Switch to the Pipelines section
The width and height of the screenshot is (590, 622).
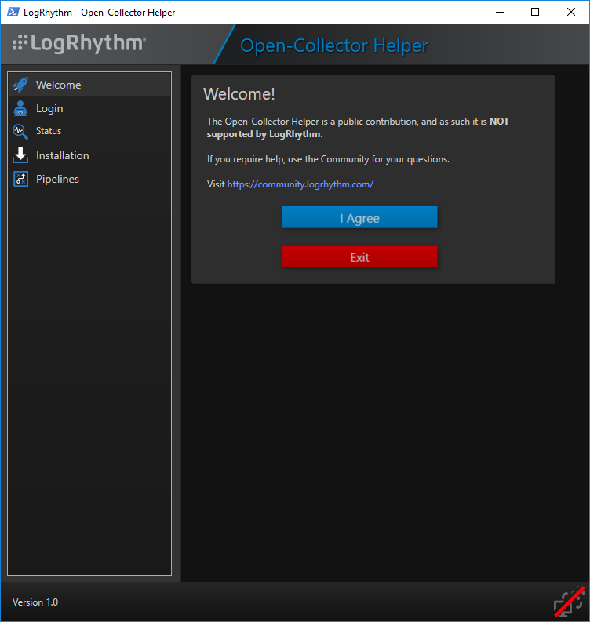(89, 179)
